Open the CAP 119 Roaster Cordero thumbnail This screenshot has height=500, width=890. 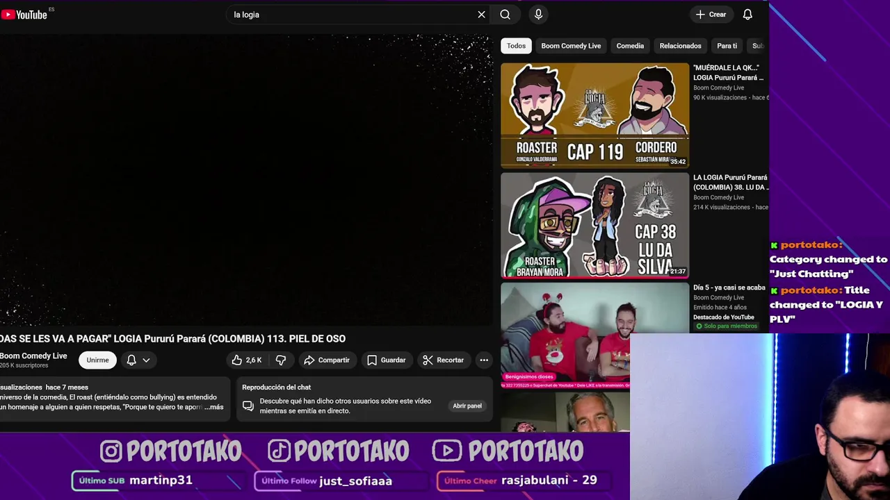(x=594, y=115)
